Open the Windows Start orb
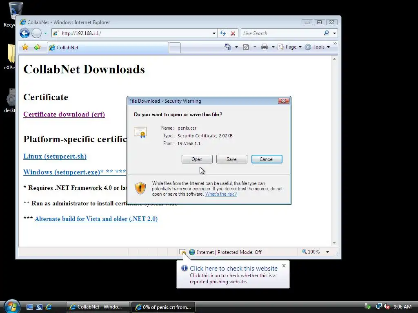Image resolution: width=418 pixels, height=313 pixels. [12, 306]
